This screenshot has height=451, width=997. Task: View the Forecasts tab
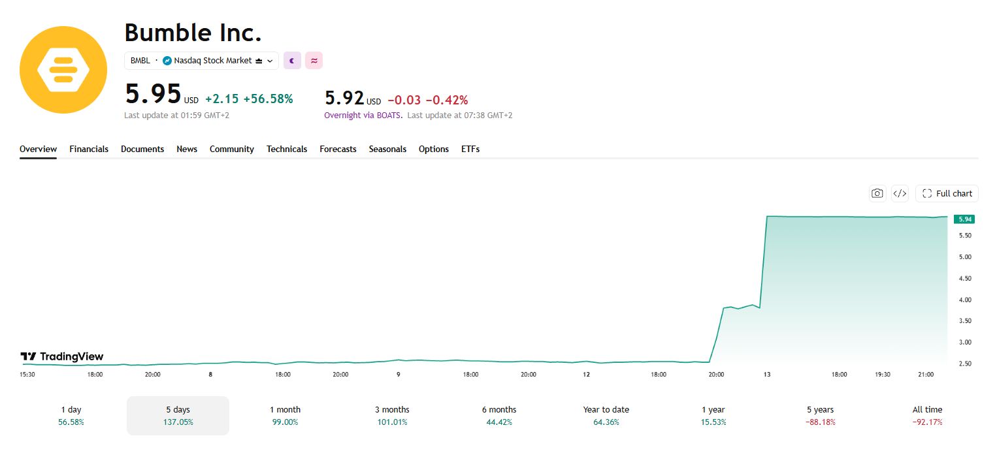click(x=338, y=149)
